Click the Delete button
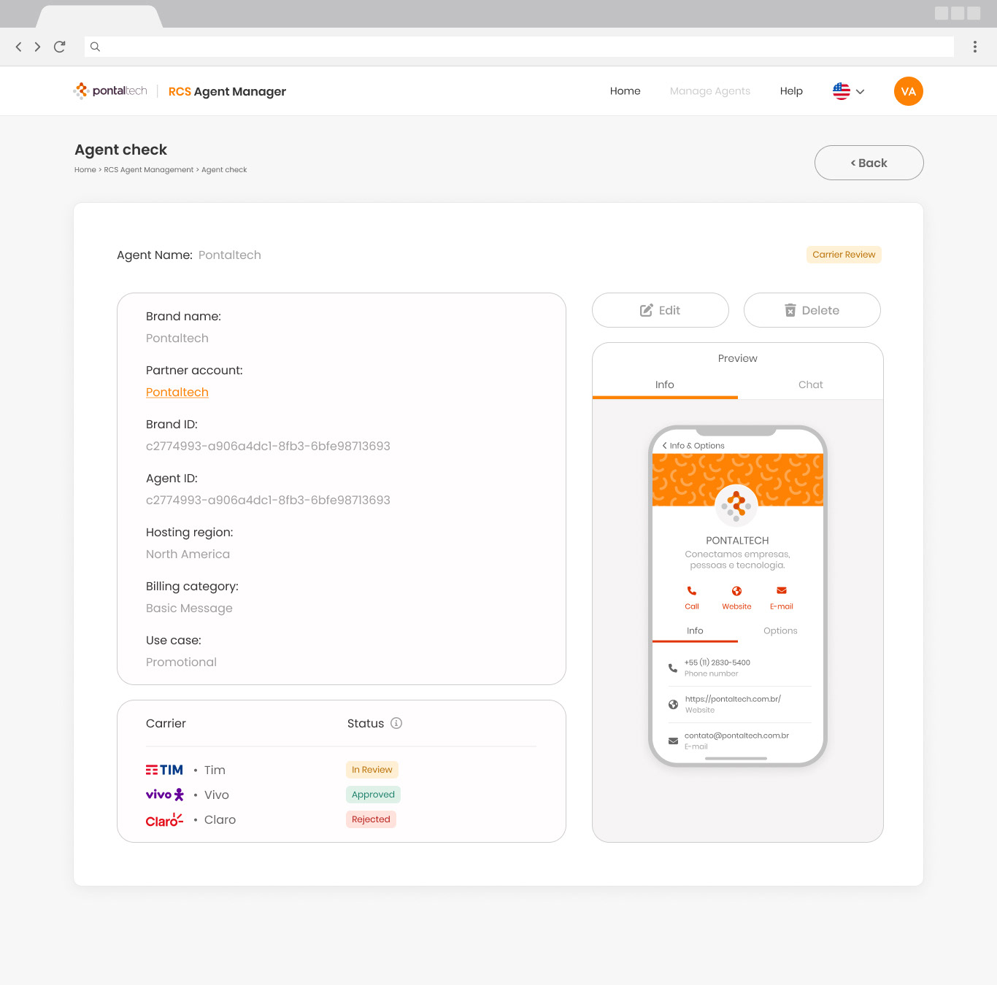Screen dimensions: 997x985 pyautogui.click(x=812, y=310)
